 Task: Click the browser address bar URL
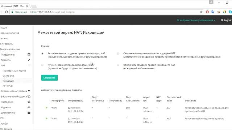tap(52, 12)
